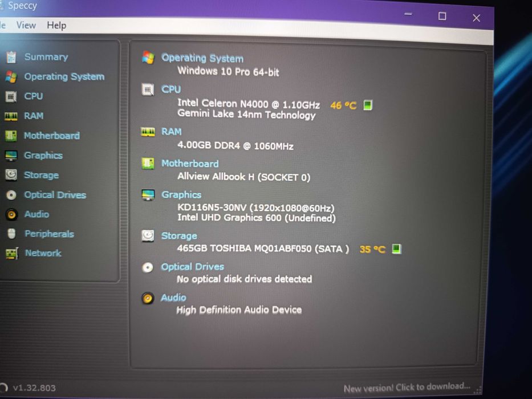
Task: Click the green CPU temperature indicator icon
Action: [368, 105]
